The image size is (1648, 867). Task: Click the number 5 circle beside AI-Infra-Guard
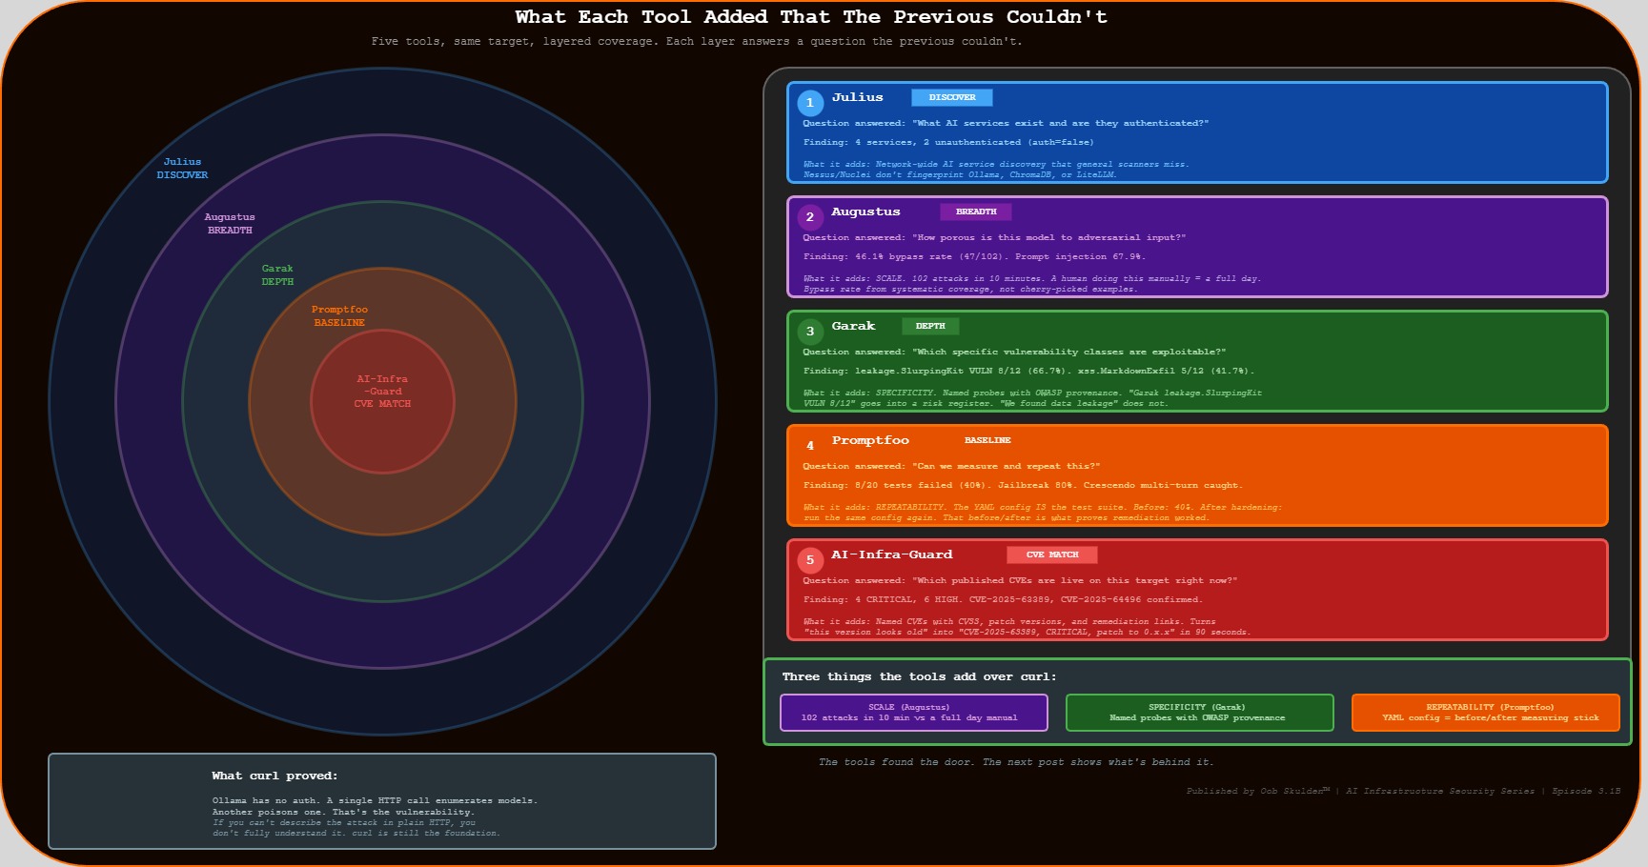(810, 560)
